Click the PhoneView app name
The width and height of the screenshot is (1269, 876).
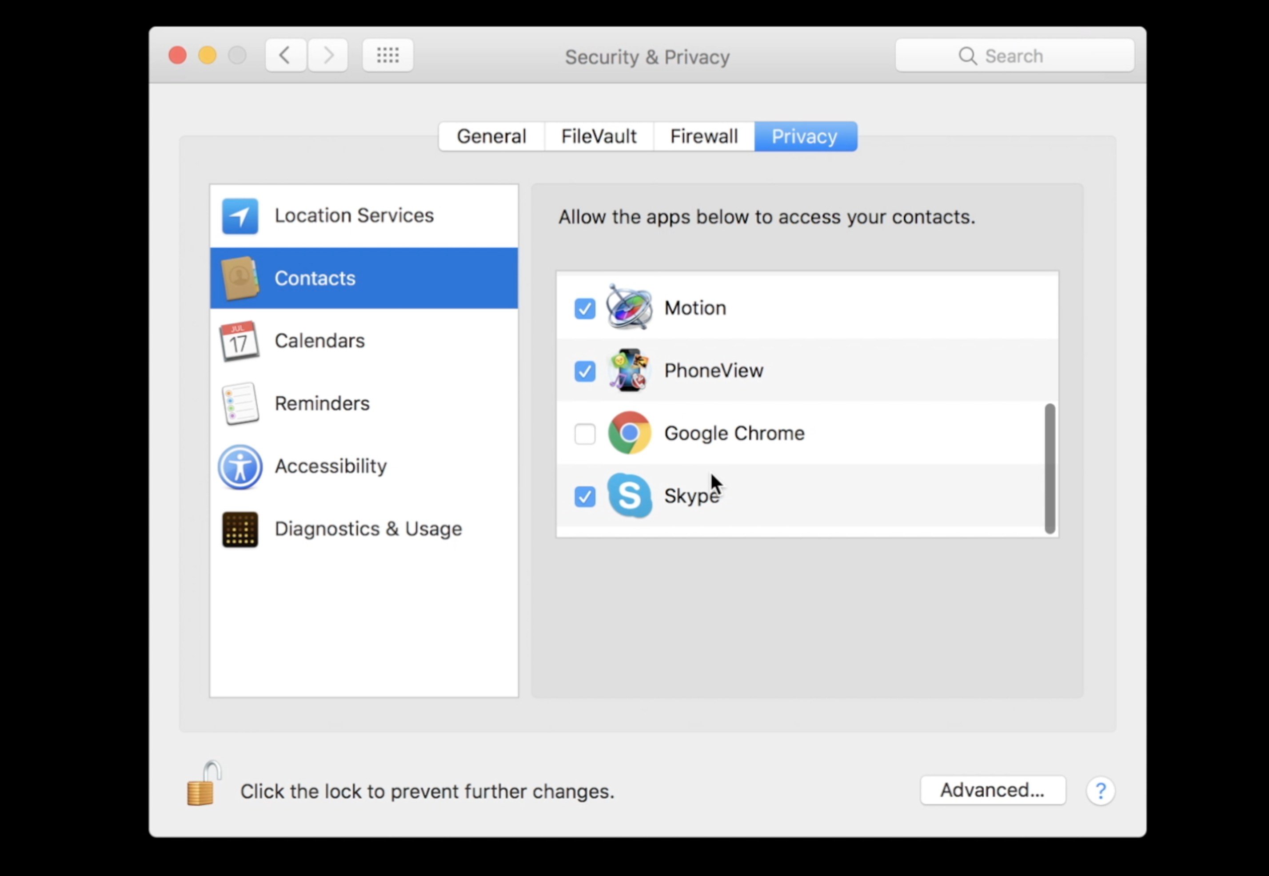[x=714, y=370]
